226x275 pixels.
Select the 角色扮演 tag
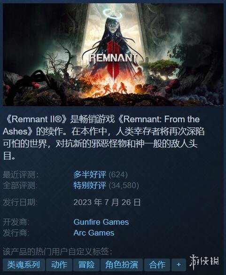pos(122,265)
